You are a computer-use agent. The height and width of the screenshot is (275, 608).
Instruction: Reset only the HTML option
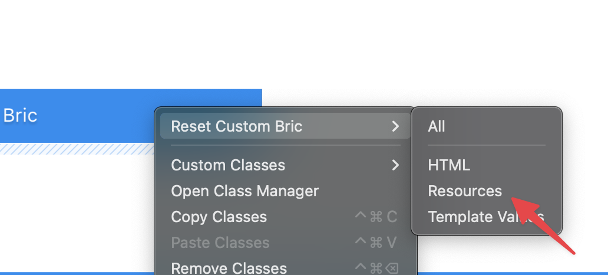point(449,165)
